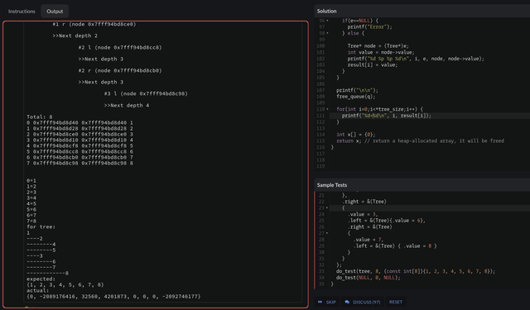Click '>>Next depth 4' in output
530x310 pixels.
tap(127, 105)
